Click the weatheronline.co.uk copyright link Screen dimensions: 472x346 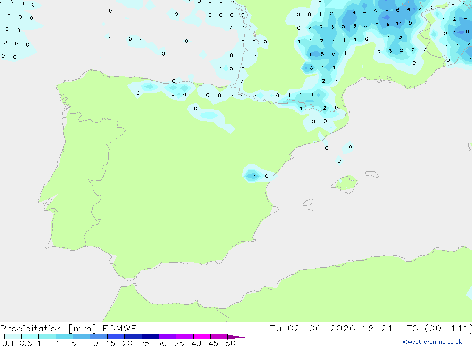point(432,342)
